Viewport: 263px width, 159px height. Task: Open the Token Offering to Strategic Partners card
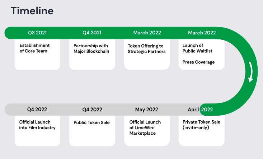(147, 54)
